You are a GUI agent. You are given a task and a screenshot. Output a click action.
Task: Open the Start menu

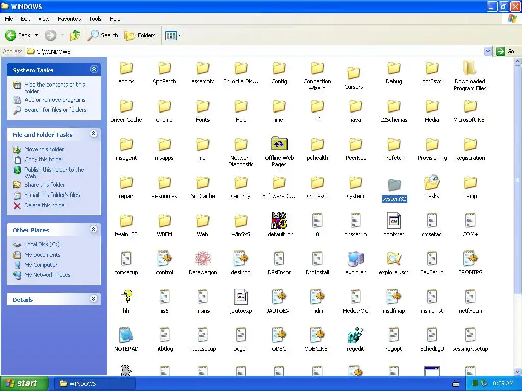click(24, 383)
